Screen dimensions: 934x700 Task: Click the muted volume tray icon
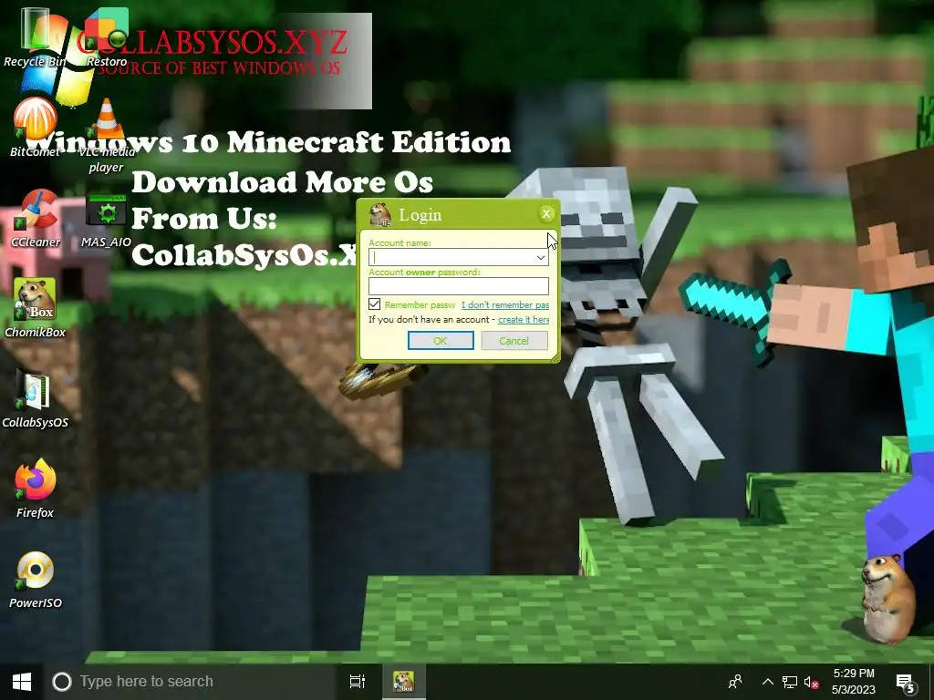(811, 682)
